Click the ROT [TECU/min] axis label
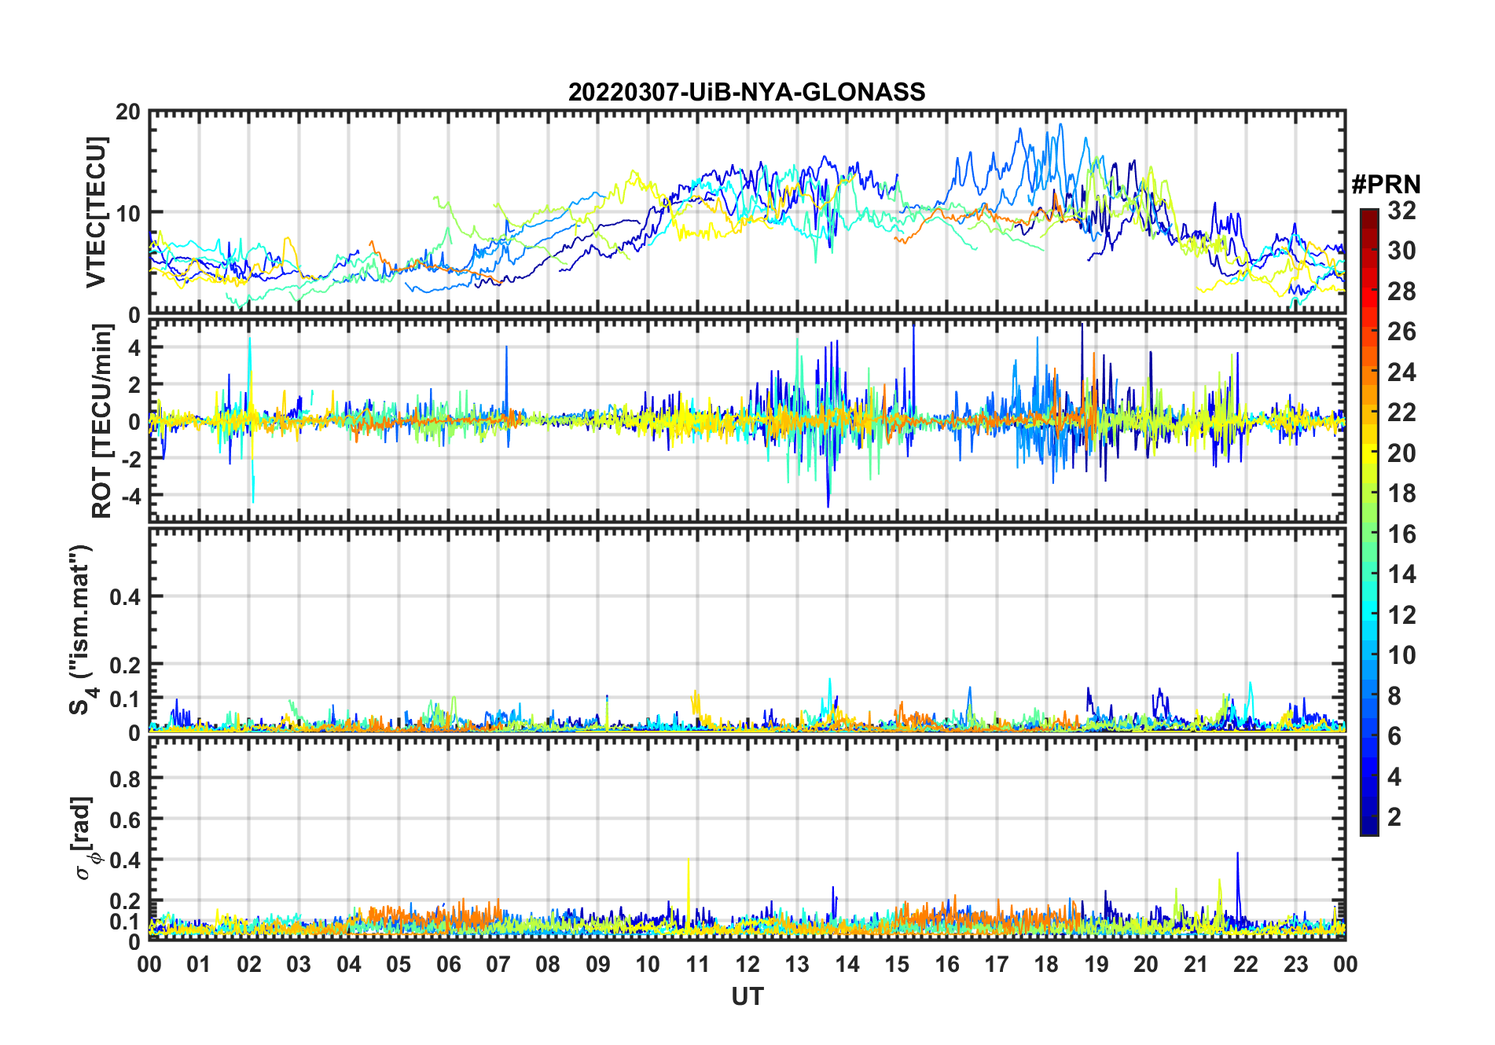1495x1045 pixels. [102, 421]
